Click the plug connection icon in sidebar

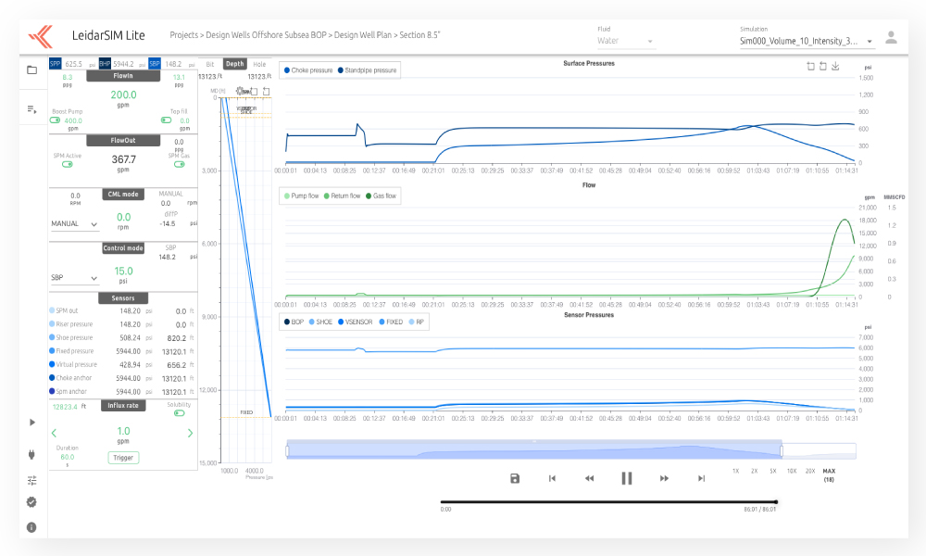click(31, 455)
